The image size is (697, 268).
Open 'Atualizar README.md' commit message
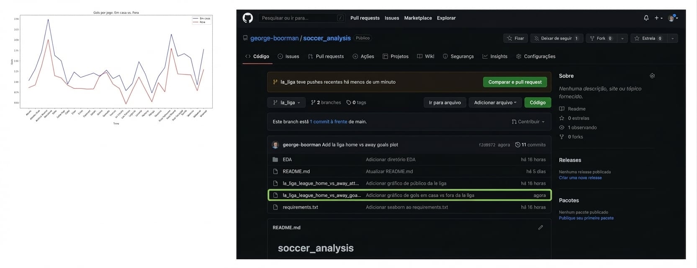(x=389, y=171)
